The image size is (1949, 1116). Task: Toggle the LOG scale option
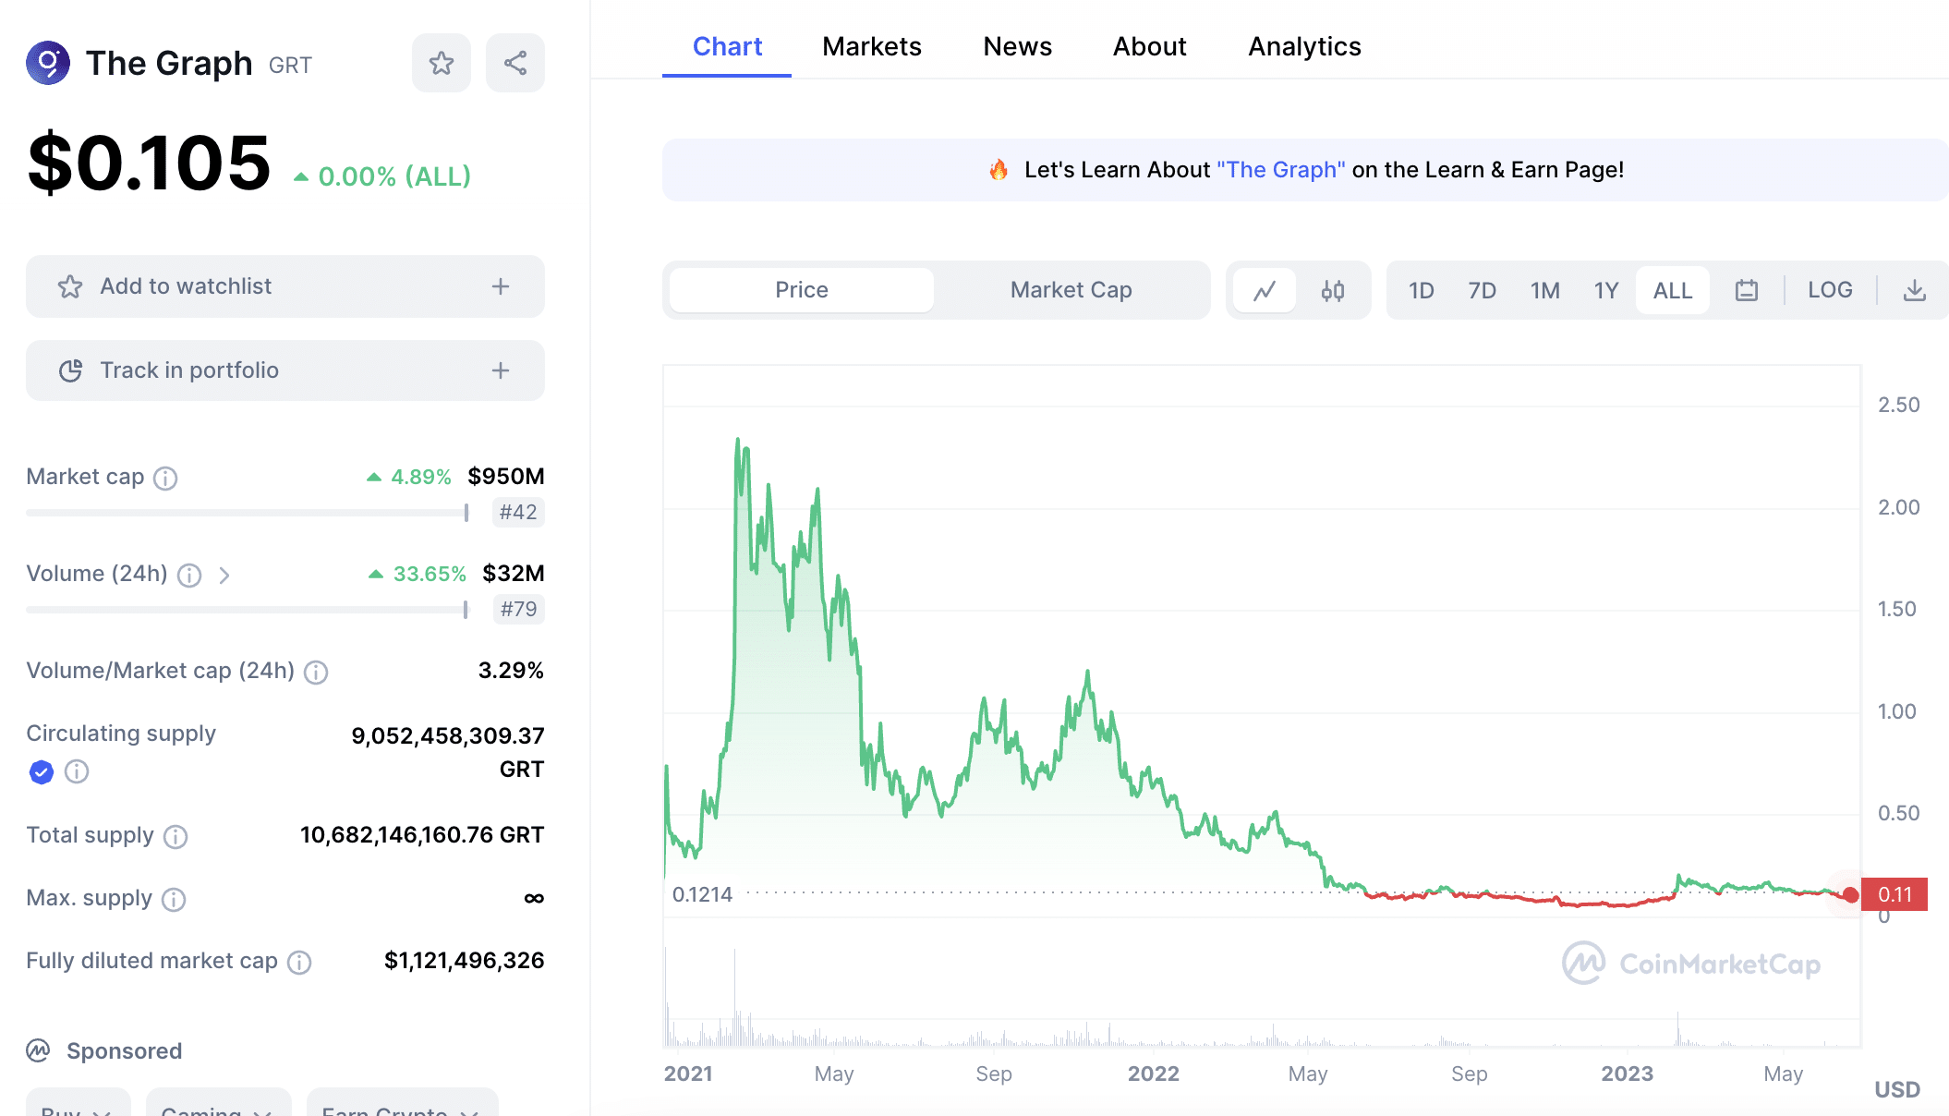click(x=1830, y=290)
